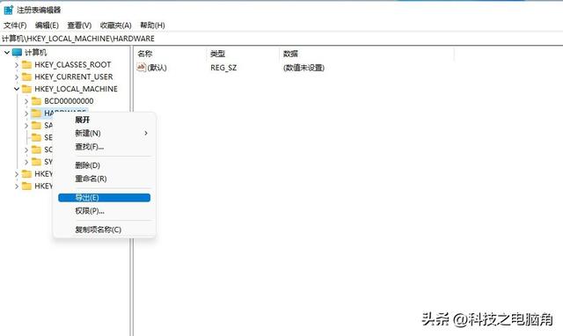Collapse the HKEY_LOCAL_MACHINE node
Viewport: 563px width, 336px height.
click(x=17, y=89)
